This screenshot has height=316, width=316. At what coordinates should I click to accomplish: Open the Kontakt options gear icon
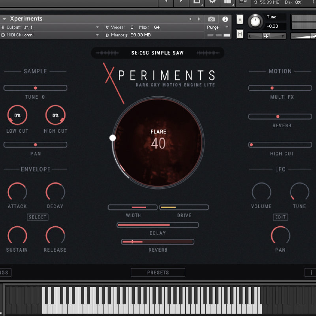tap(212, 2)
